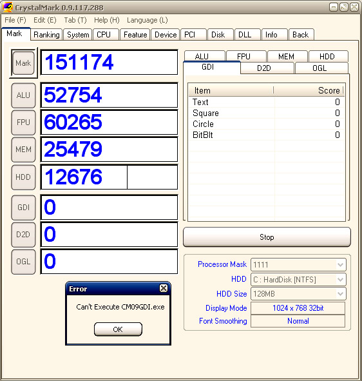
Task: Start the D2D benchmark button
Action: tap(23, 235)
